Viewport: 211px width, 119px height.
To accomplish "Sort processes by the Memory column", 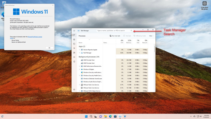I will point(128,41).
